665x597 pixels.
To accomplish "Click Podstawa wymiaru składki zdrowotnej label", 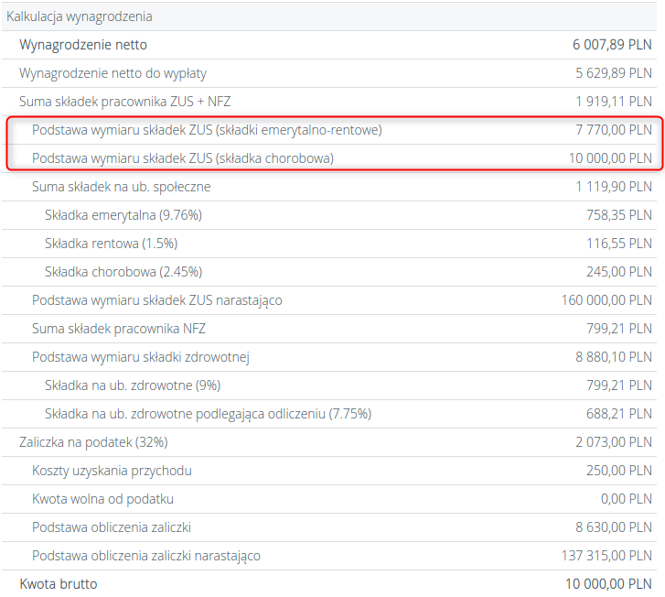I will [141, 357].
